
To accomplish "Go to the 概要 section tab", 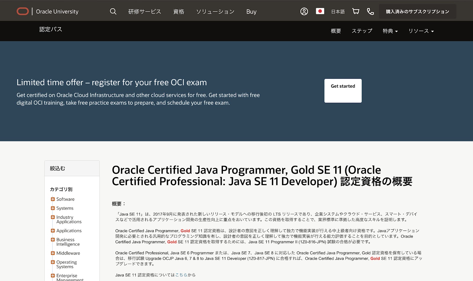I will point(336,31).
